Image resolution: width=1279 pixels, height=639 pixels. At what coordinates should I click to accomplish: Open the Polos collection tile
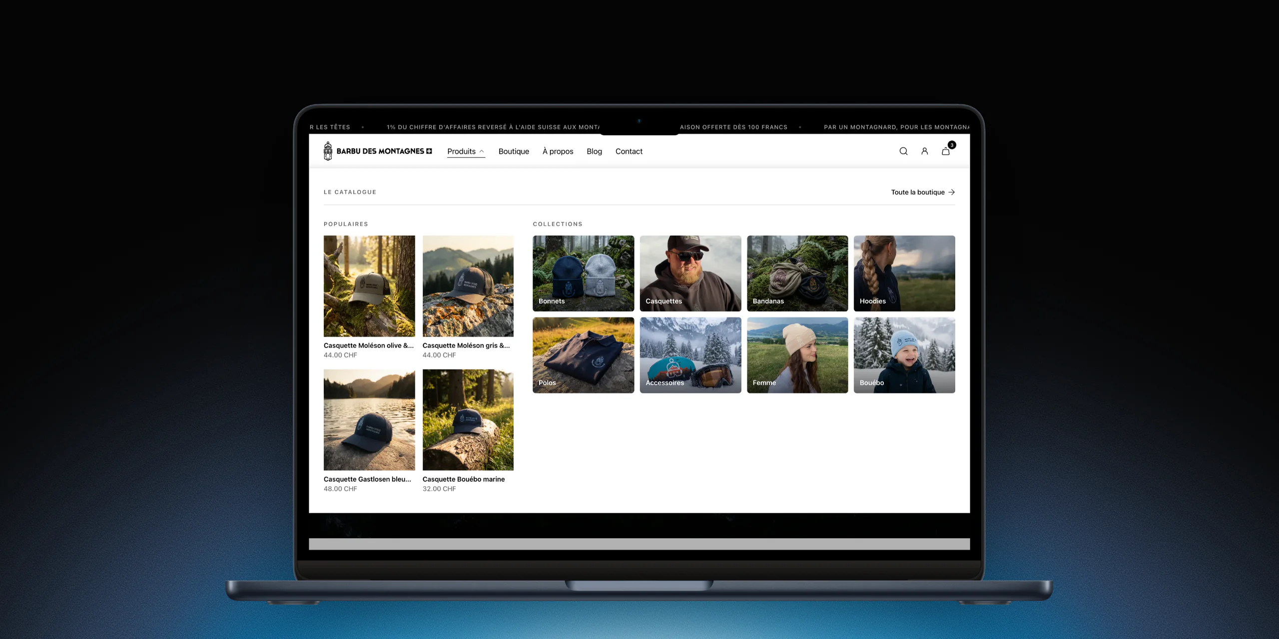point(583,355)
